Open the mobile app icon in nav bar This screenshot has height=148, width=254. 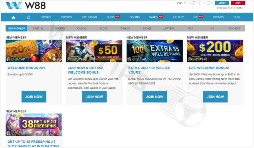[29, 18]
